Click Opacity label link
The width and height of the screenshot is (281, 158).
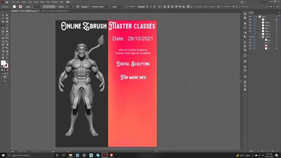click(61, 7)
